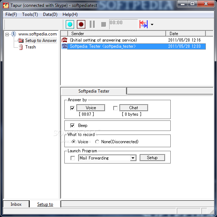Open the File(F) menu
Viewport: 217px width, 217px height.
(x=11, y=14)
